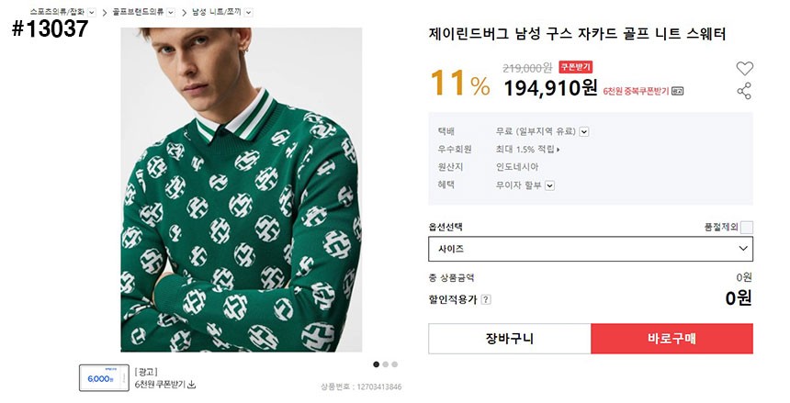Screen dimensions: 790x403
Task: Click the heart wishlist icon
Action: (744, 68)
